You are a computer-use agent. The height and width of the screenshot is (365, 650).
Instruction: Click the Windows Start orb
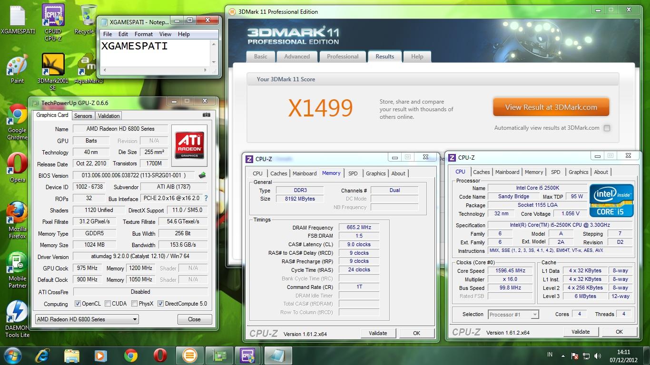tap(12, 355)
